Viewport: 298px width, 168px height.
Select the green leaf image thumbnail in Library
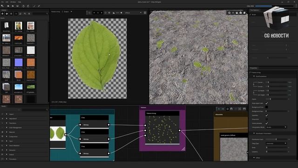pyautogui.click(x=31, y=87)
